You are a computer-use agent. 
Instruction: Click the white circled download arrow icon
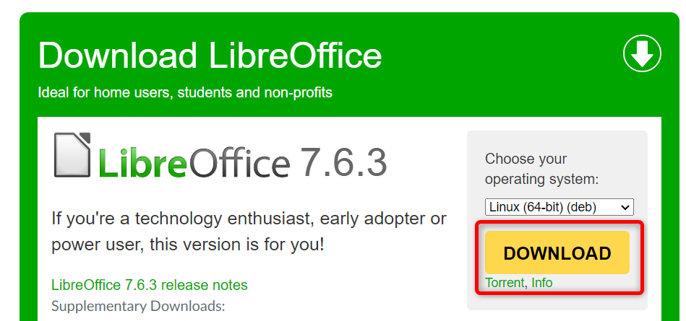[x=642, y=53]
